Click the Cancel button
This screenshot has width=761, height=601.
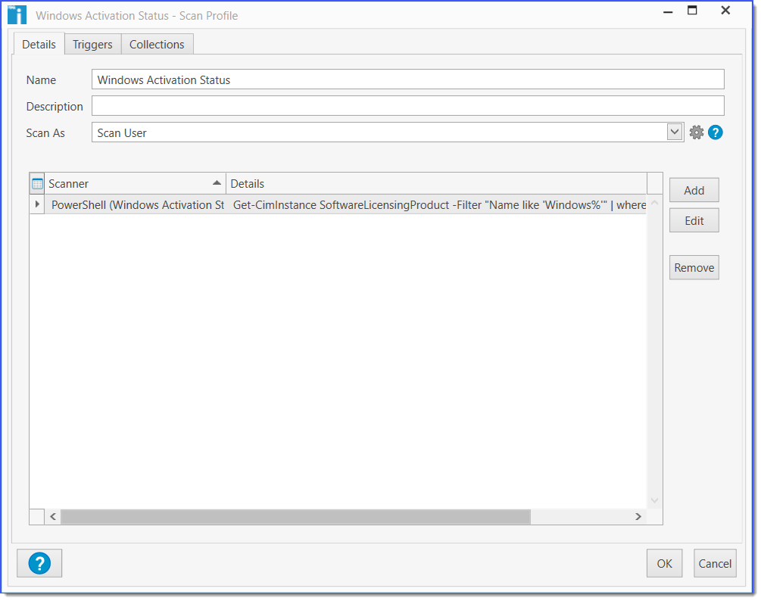click(x=715, y=564)
